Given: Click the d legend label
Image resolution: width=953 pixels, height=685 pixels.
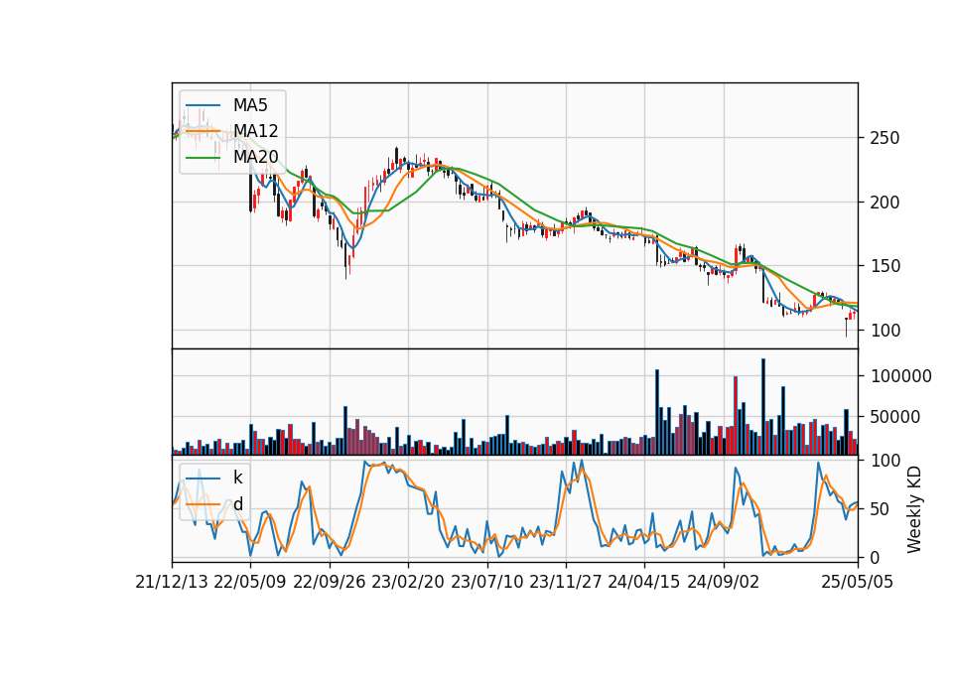Looking at the screenshot, I should [237, 504].
